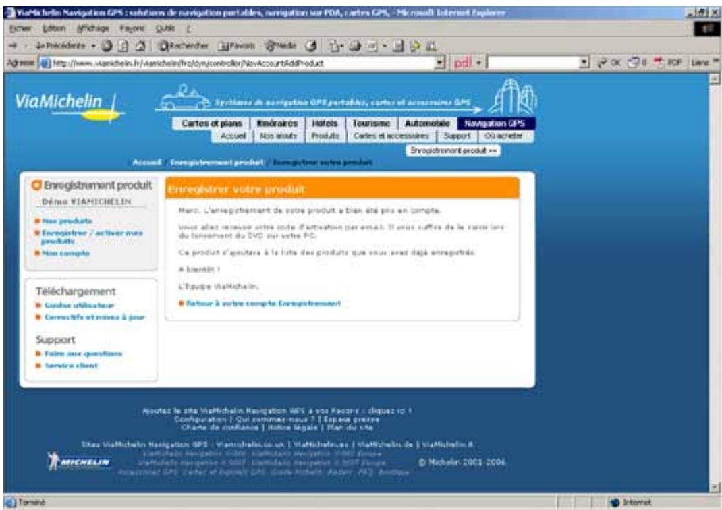Click the Refresh page icon

[123, 46]
